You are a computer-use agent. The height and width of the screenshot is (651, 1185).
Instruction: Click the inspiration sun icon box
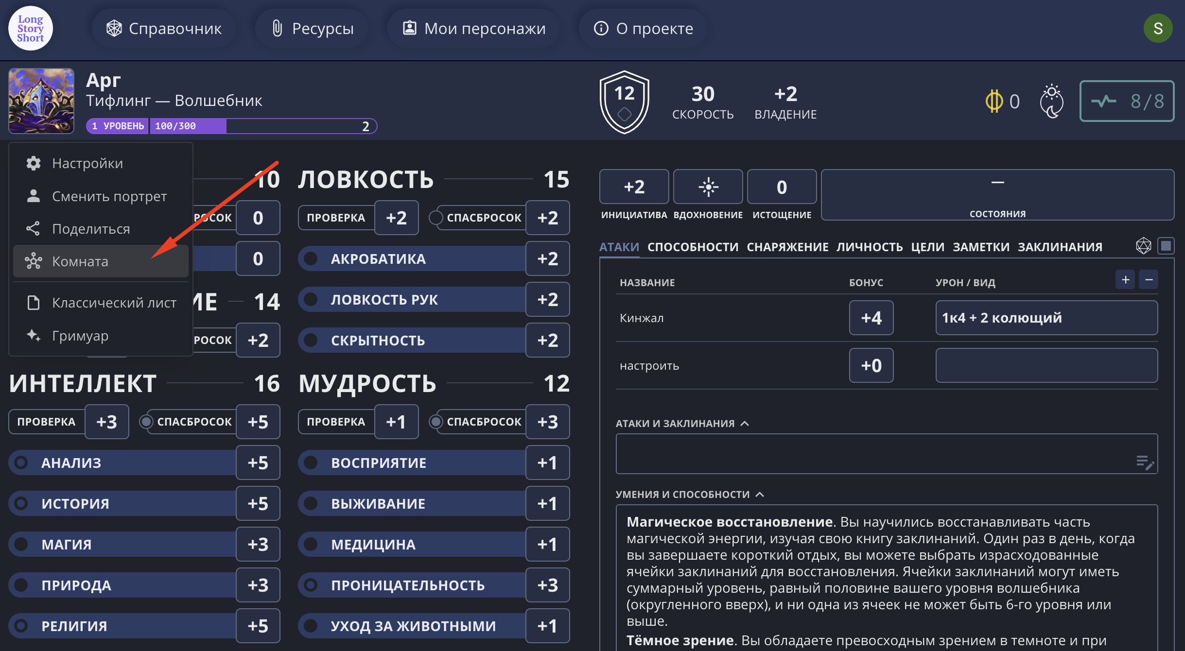(708, 187)
